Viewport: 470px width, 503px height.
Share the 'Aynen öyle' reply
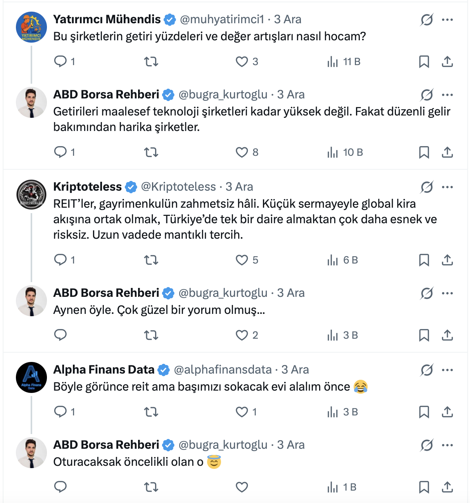pyautogui.click(x=447, y=335)
